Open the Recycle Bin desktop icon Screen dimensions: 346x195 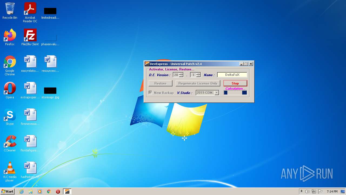(x=10, y=11)
